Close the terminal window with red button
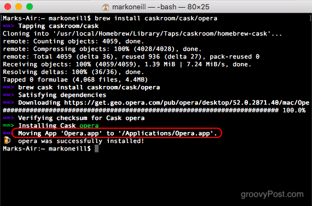 [8, 7]
